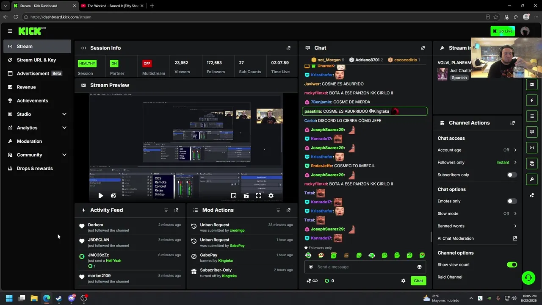
Task: Pop out the Chat panel
Action: [x=423, y=48]
